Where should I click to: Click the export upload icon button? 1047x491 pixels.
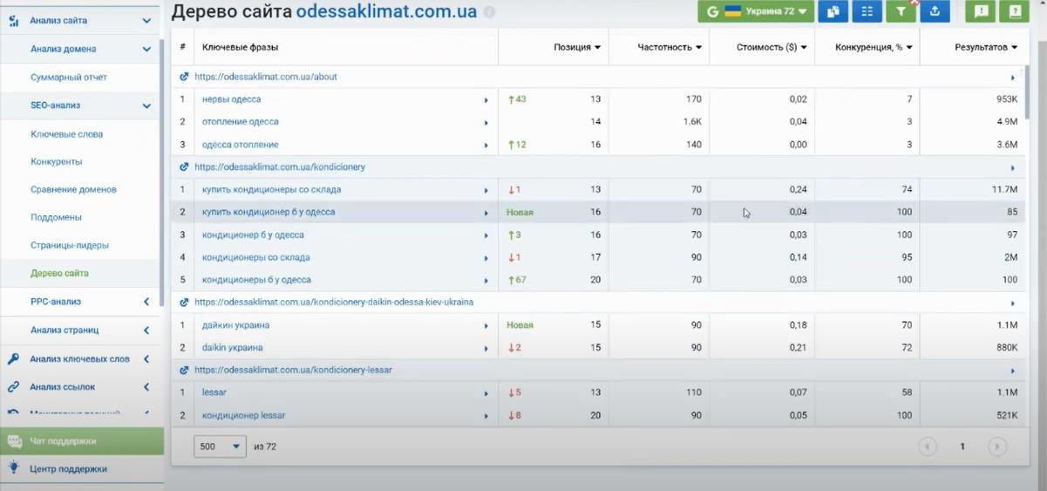point(935,11)
